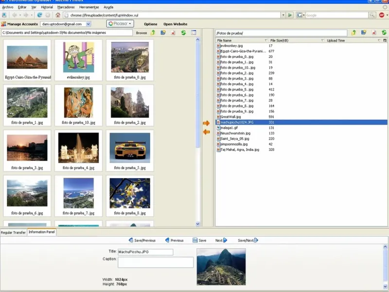Go up one folder in local panel

(153, 33)
